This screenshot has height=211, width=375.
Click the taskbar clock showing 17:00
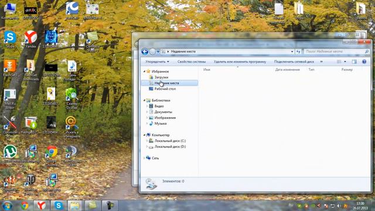[x=360, y=206]
